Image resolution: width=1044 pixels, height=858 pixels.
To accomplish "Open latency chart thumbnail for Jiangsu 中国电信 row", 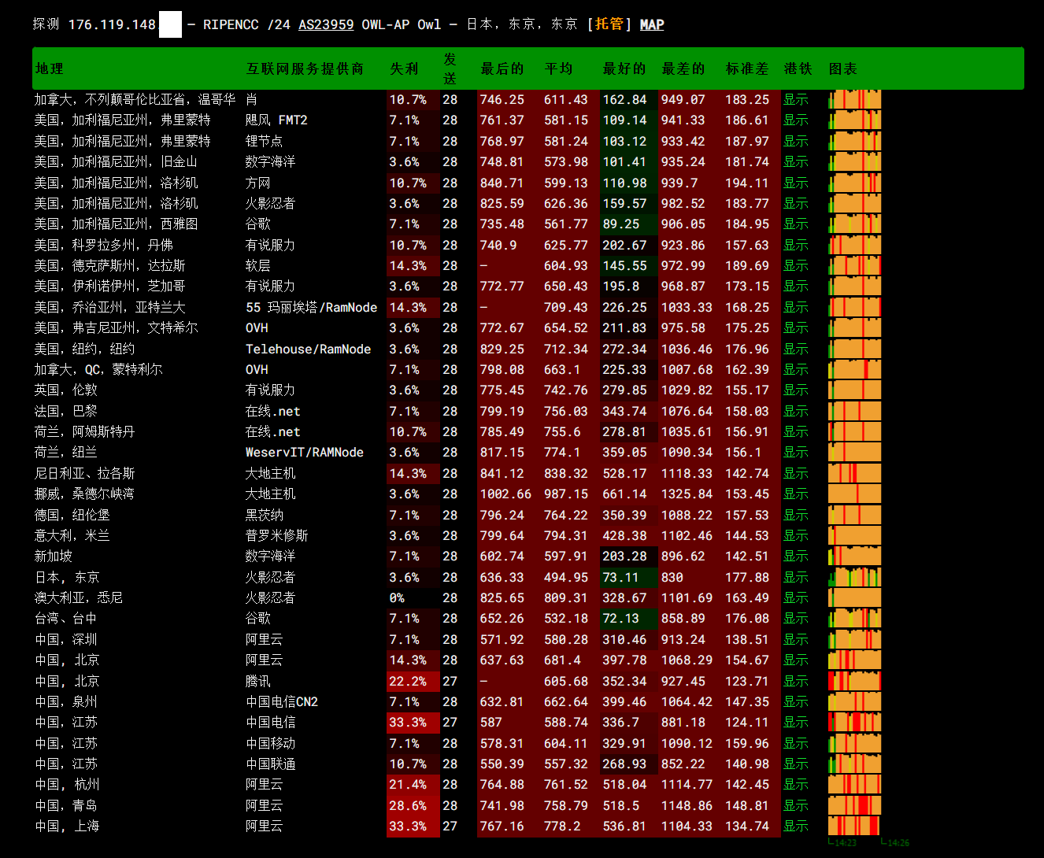I will click(854, 722).
